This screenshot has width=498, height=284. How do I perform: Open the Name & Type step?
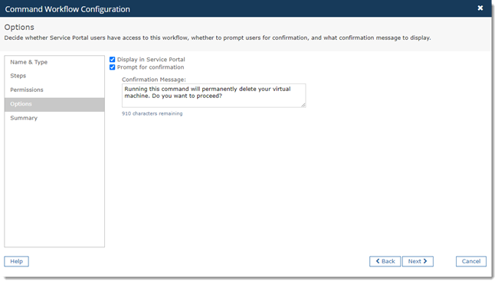coord(54,62)
